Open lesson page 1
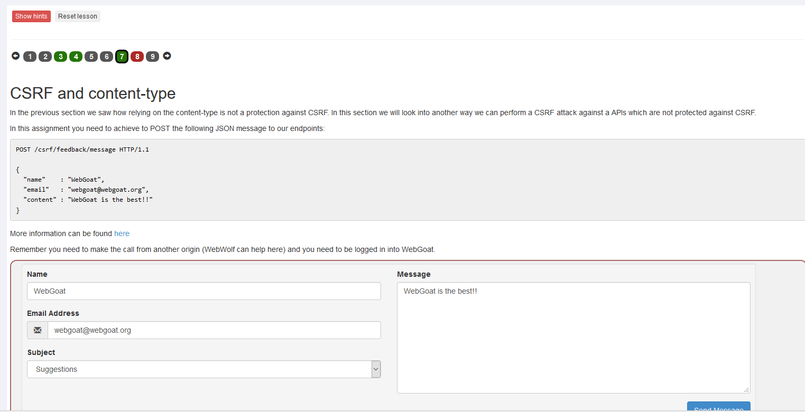805x412 pixels. (30, 57)
